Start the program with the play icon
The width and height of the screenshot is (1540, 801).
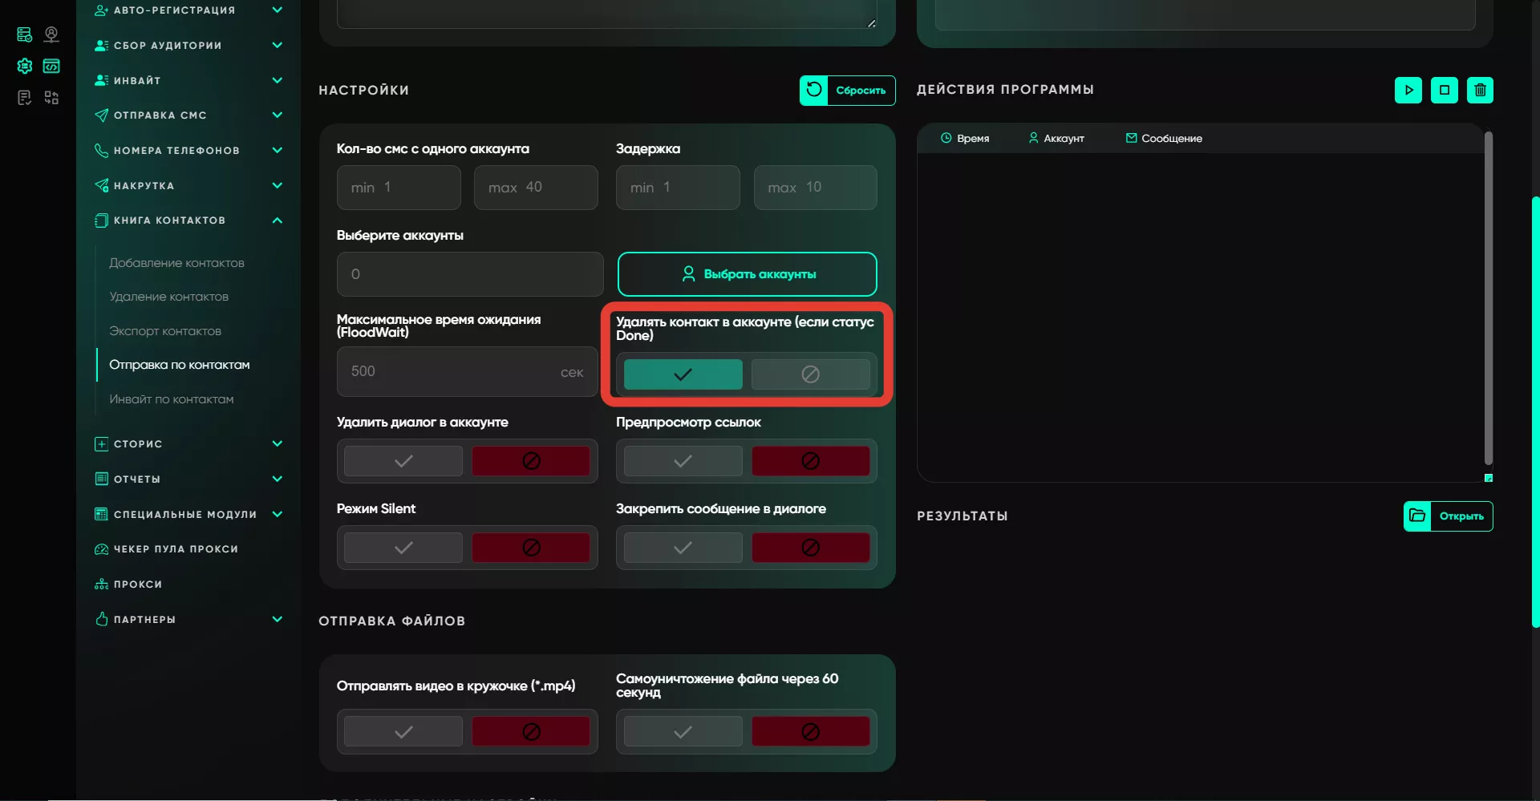(x=1408, y=90)
